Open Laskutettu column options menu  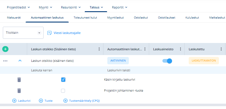(x=221, y=49)
